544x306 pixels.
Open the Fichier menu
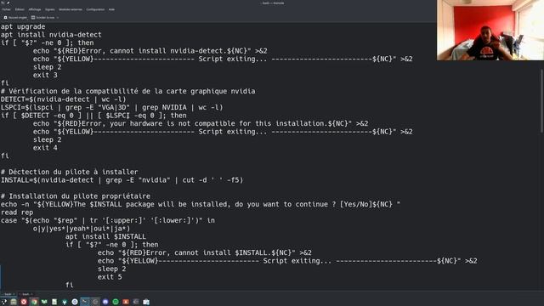tap(6, 9)
